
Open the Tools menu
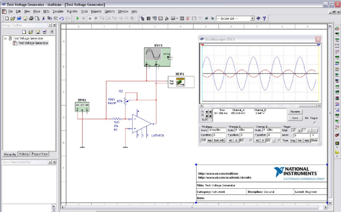[x=85, y=12]
